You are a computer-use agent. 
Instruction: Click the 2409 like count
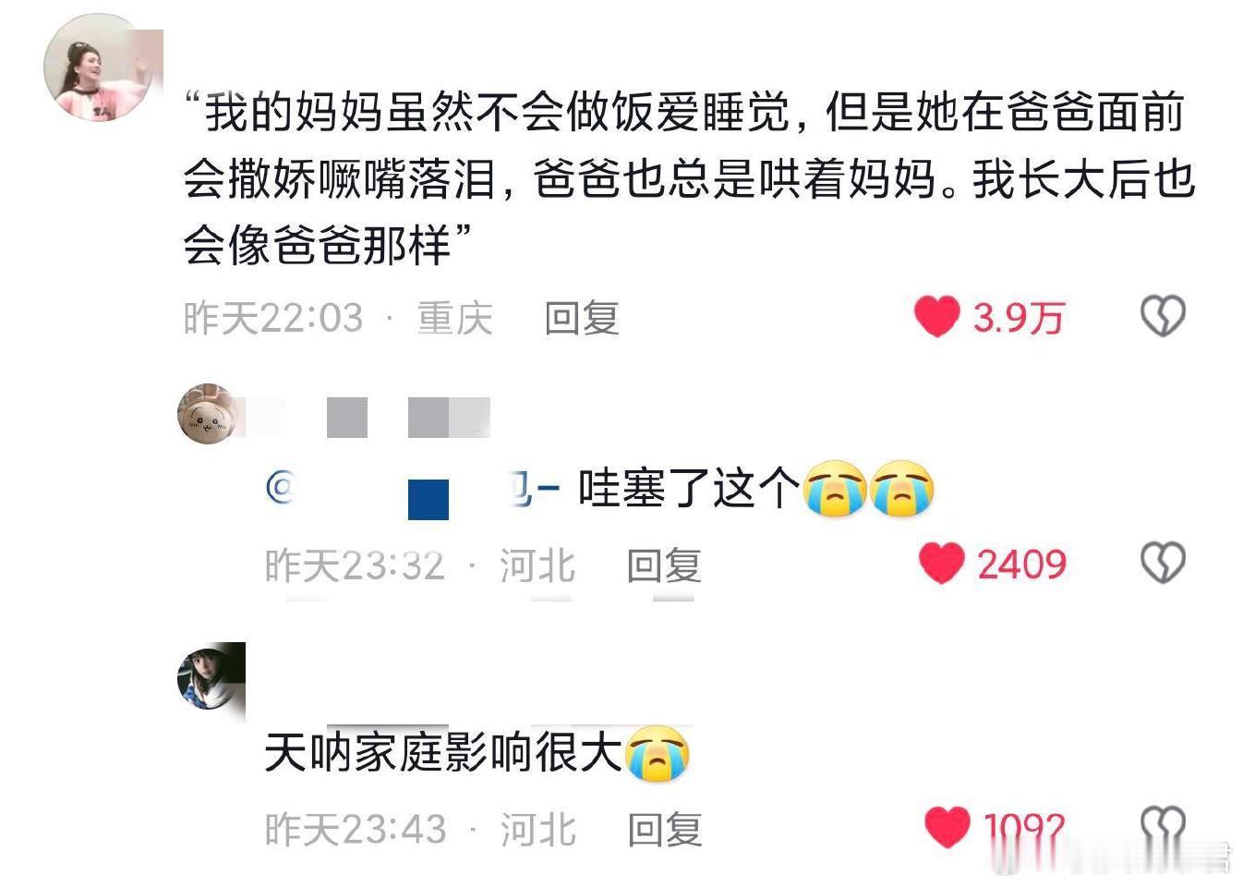1022,565
